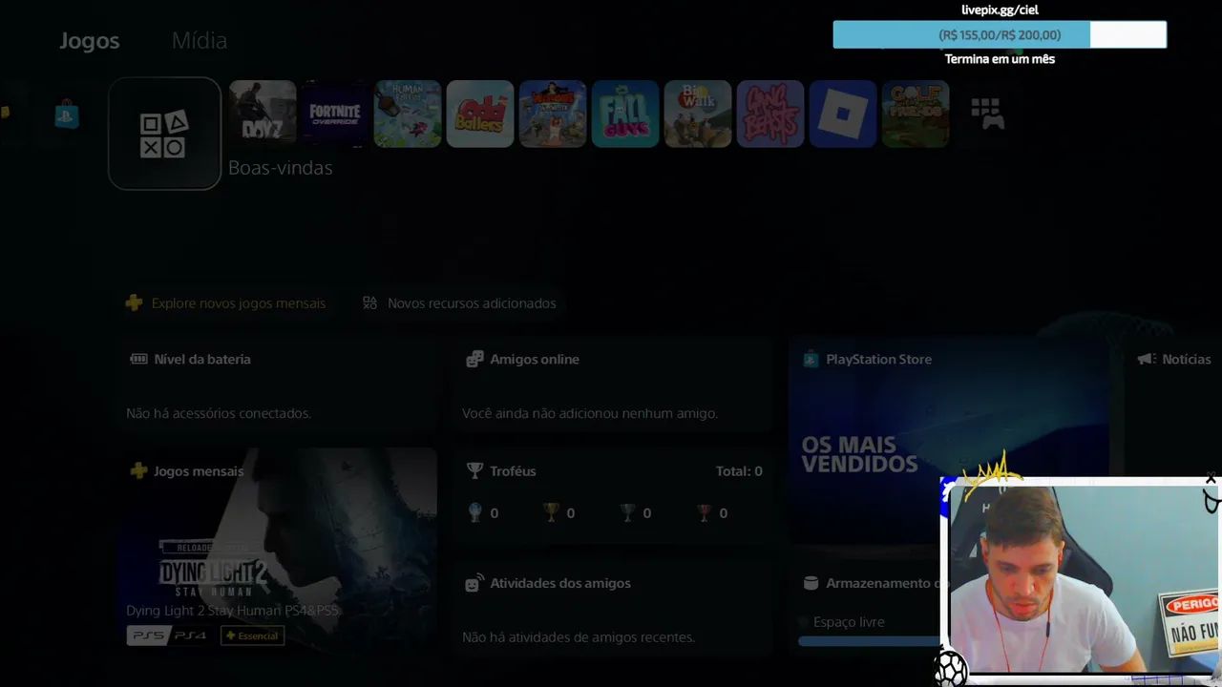Switch to the Jogos tab
1222x687 pixels.
click(90, 40)
